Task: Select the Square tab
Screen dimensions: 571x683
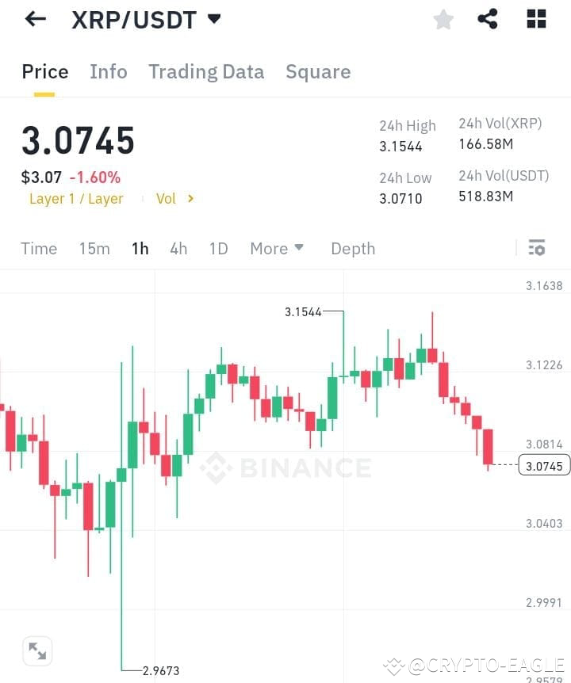Action: [x=318, y=71]
